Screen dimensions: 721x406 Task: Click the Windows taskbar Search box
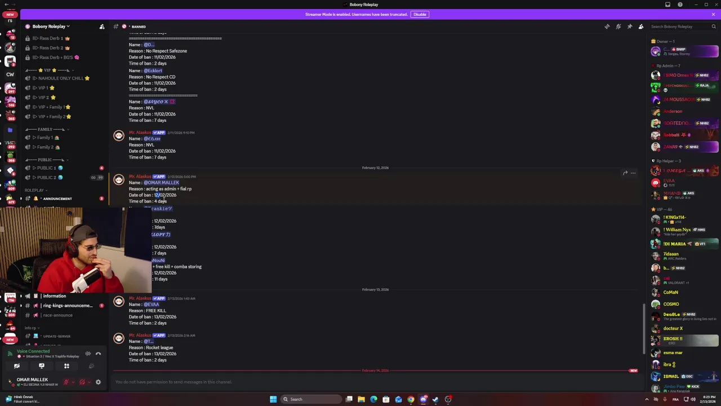(311, 399)
